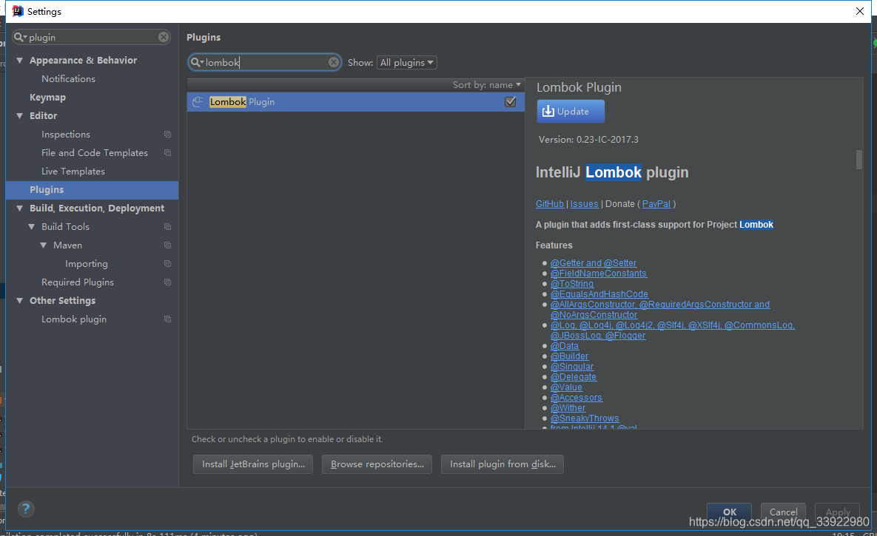This screenshot has width=877, height=536.
Task: Open the @FieldNameConstants link
Action: coord(599,274)
